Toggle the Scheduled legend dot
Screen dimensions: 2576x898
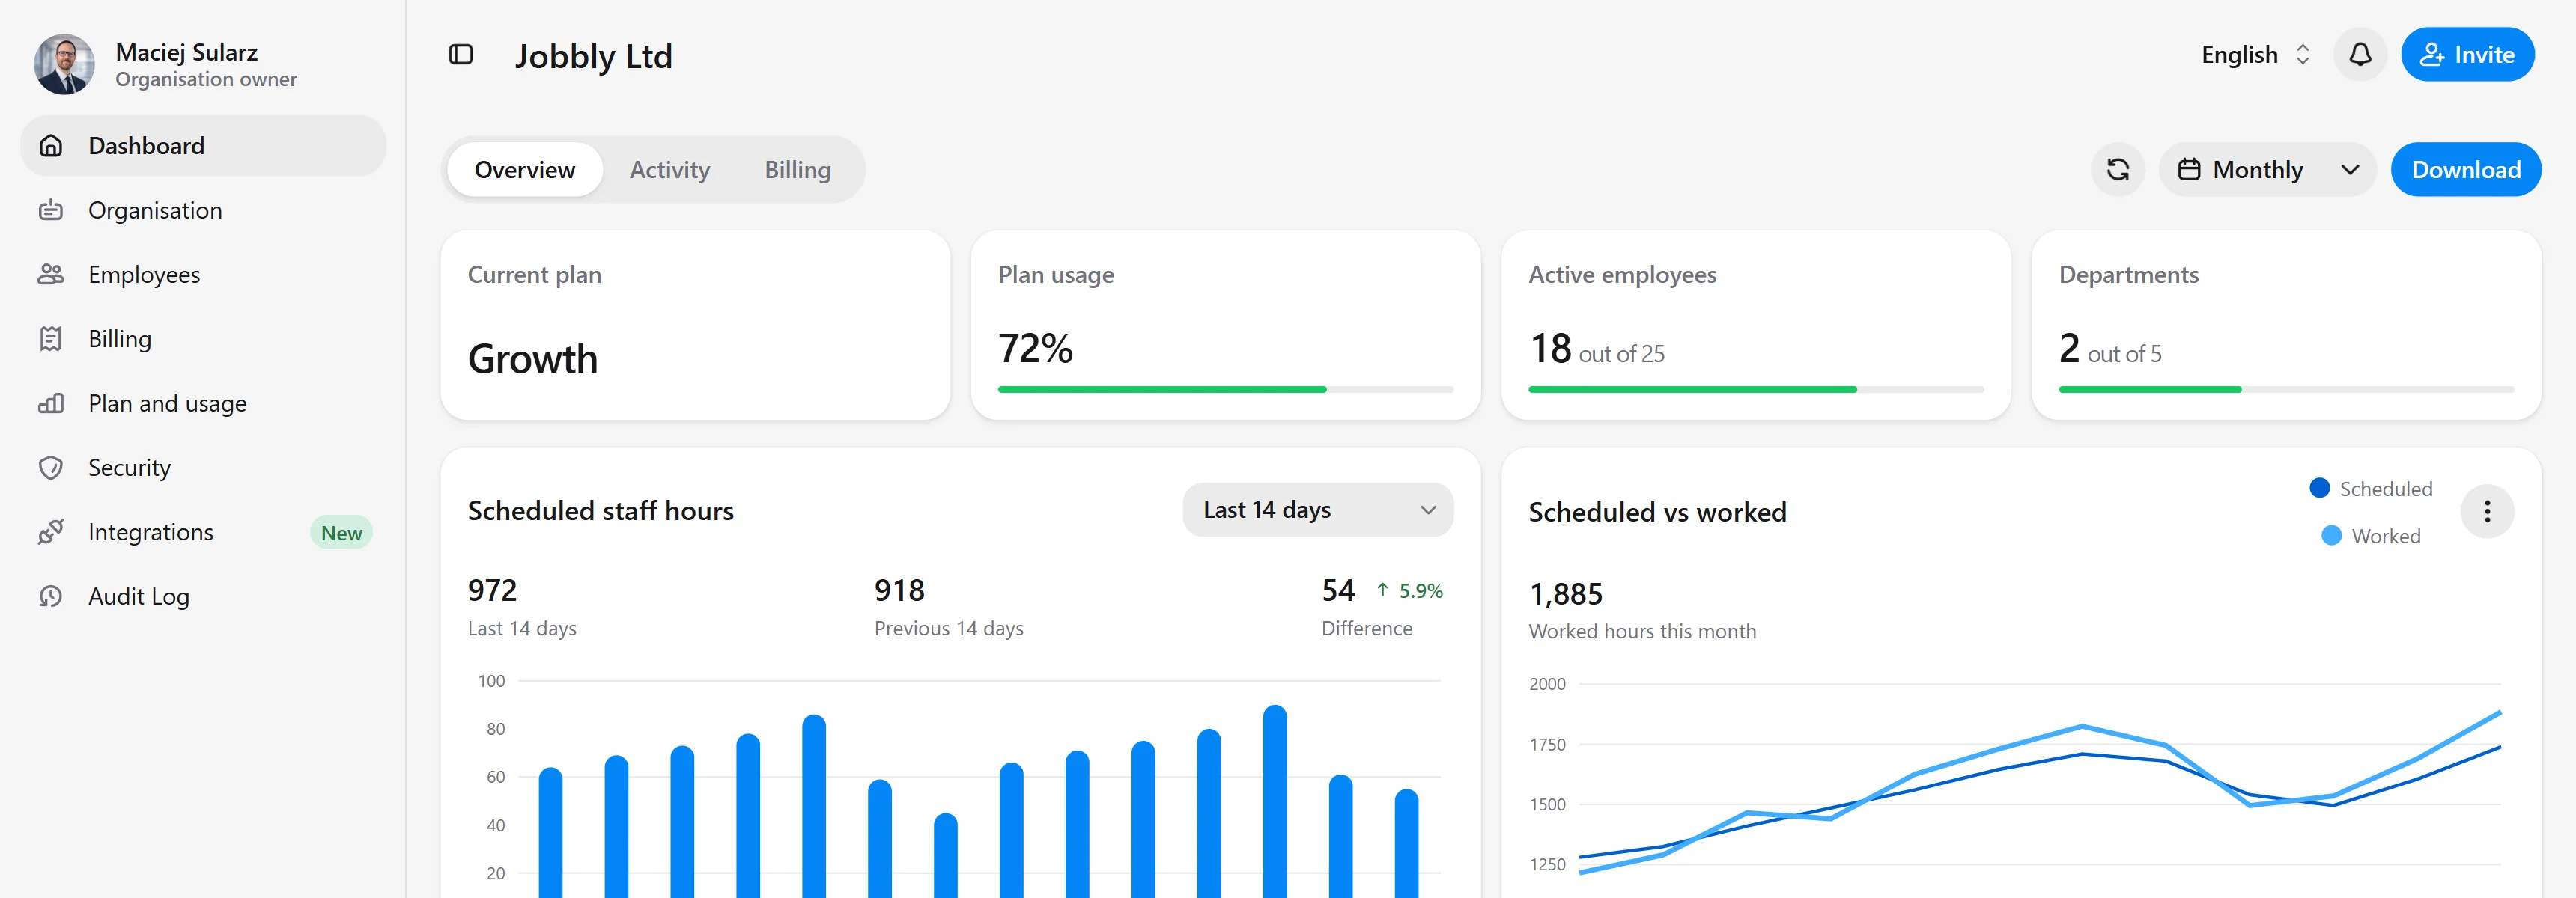2320,487
